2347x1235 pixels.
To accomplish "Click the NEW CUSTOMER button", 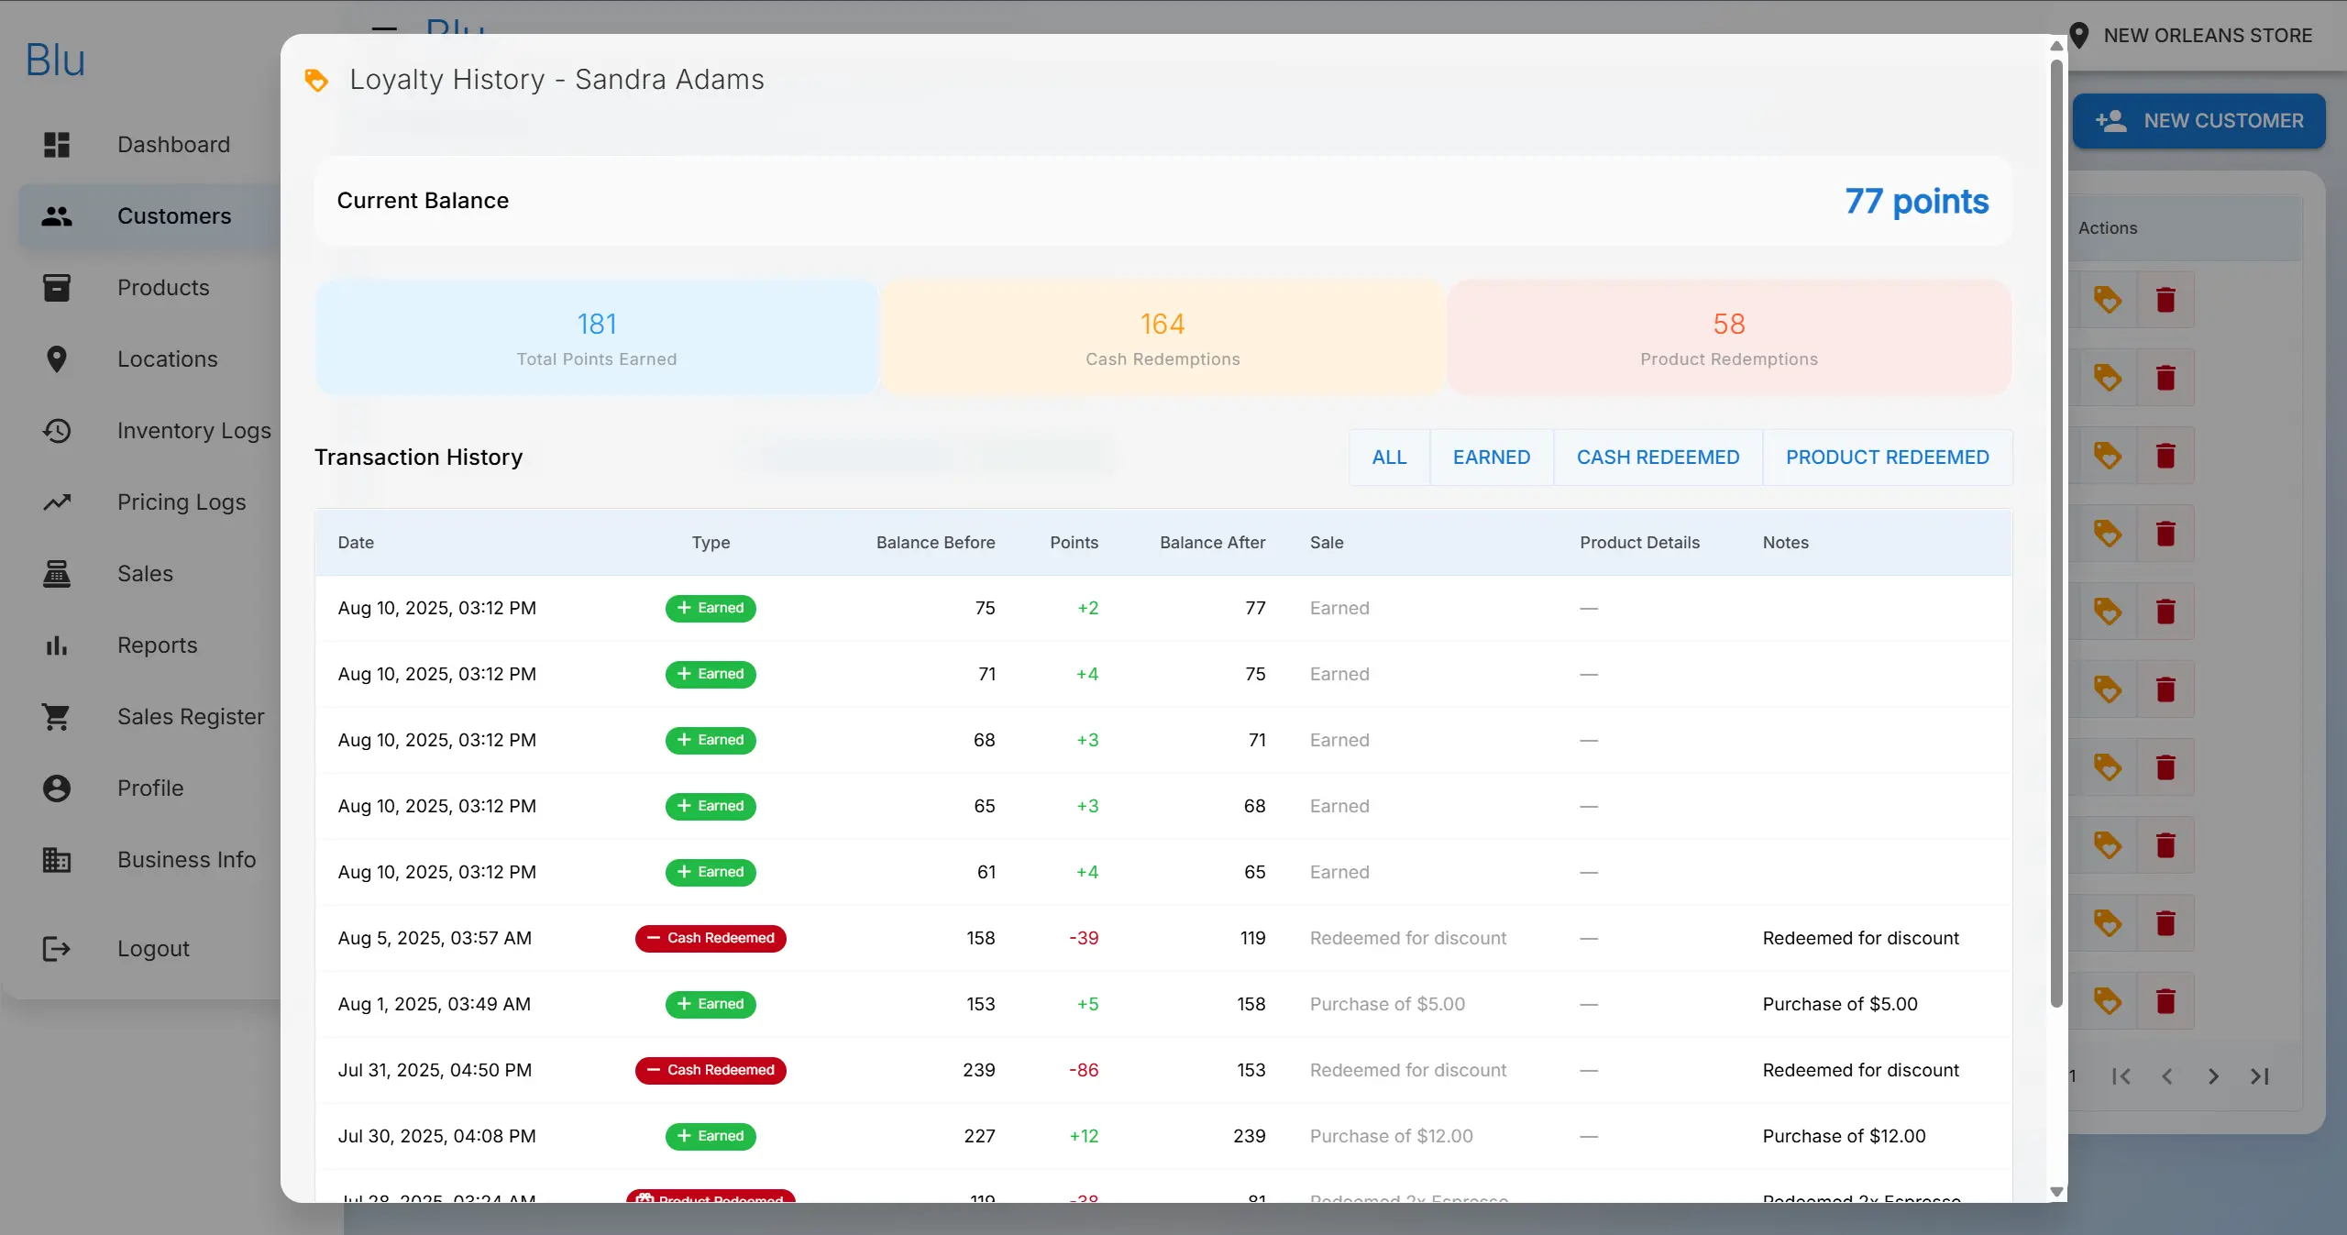I will click(2200, 120).
